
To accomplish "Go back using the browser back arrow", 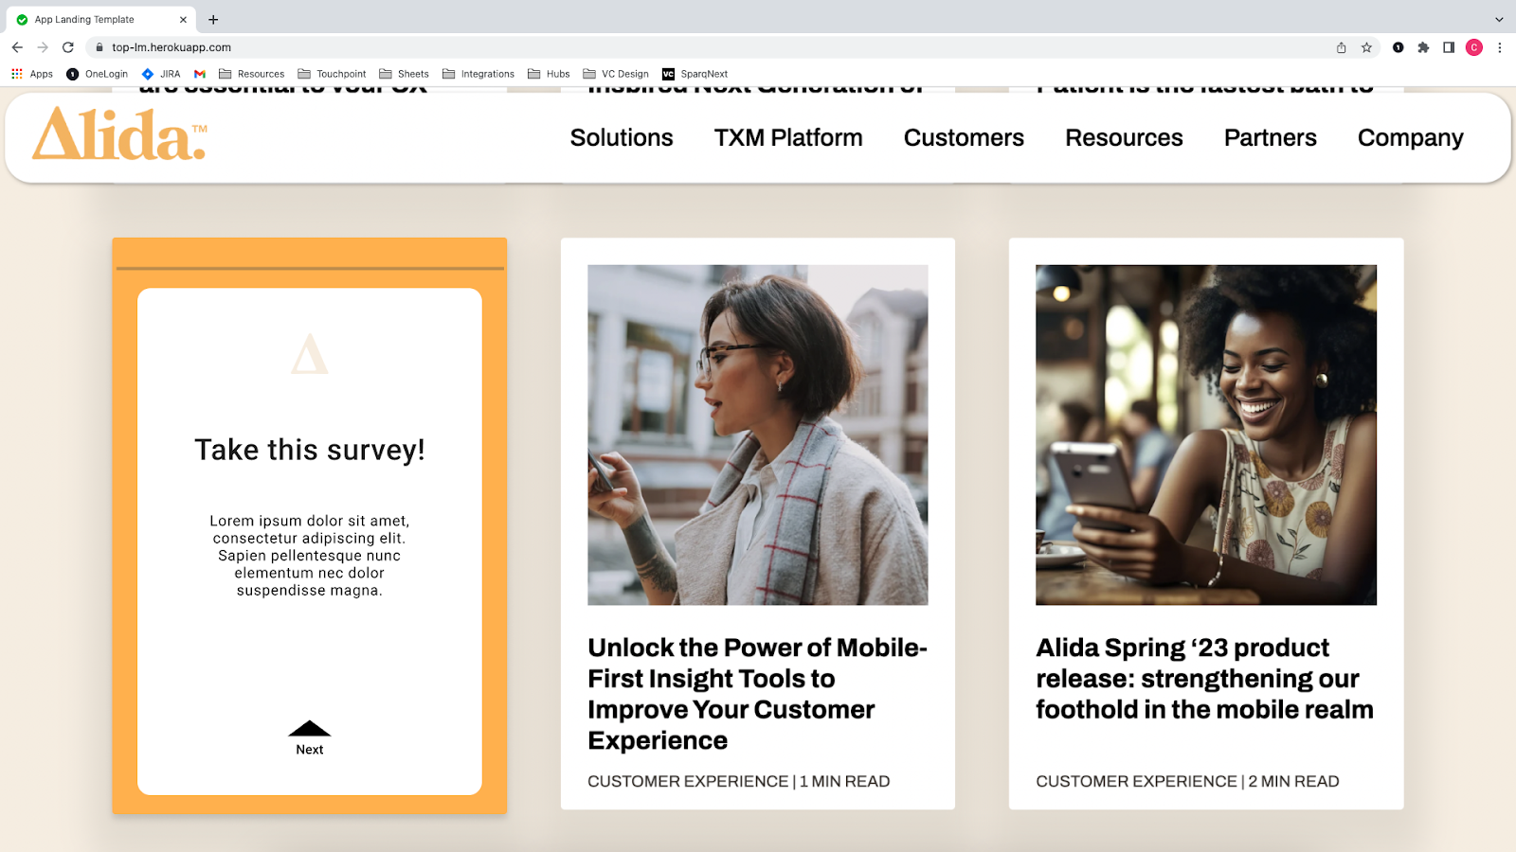I will pyautogui.click(x=17, y=47).
